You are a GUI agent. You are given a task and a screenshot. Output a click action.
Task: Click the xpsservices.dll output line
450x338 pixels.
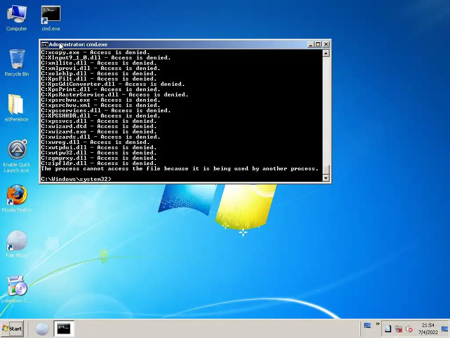106,110
